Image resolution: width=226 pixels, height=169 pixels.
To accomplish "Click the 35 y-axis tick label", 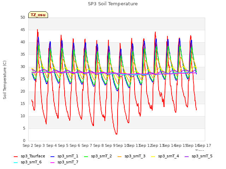I will (23, 54).
